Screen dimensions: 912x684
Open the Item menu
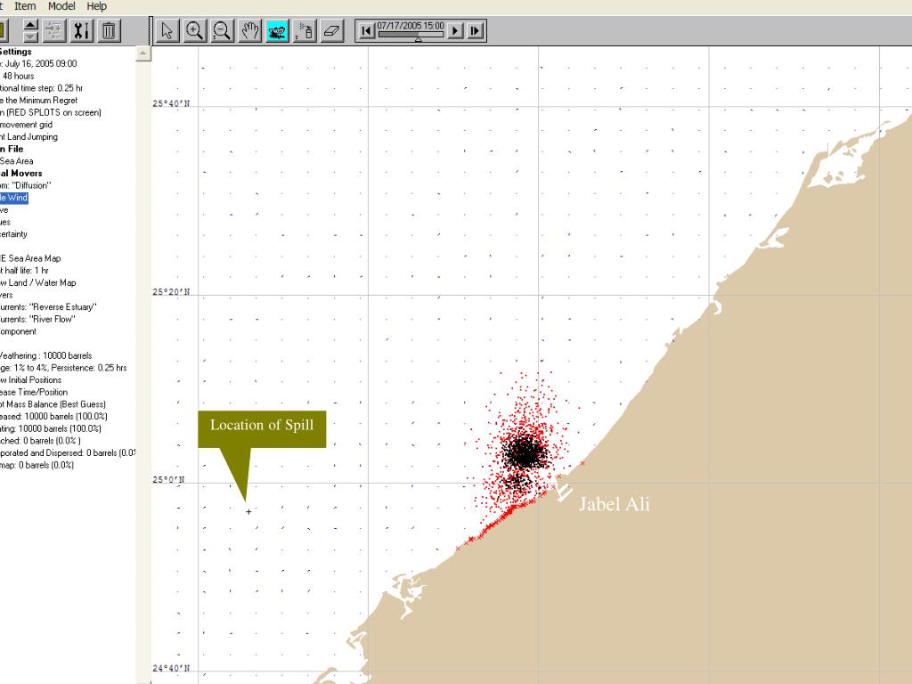(x=25, y=6)
